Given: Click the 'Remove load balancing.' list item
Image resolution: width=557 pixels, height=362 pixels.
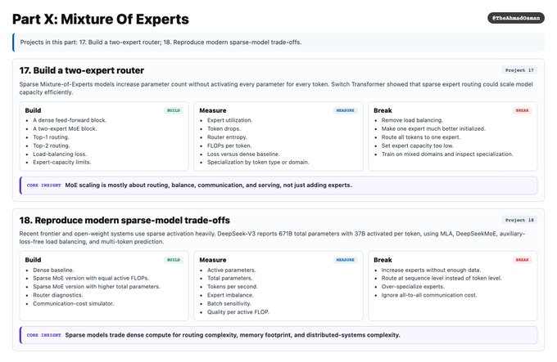Looking at the screenshot, I should 412,120.
